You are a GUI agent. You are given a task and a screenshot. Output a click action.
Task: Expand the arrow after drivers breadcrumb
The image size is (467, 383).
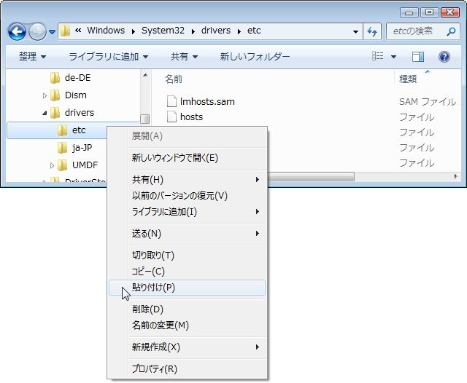[x=239, y=31]
